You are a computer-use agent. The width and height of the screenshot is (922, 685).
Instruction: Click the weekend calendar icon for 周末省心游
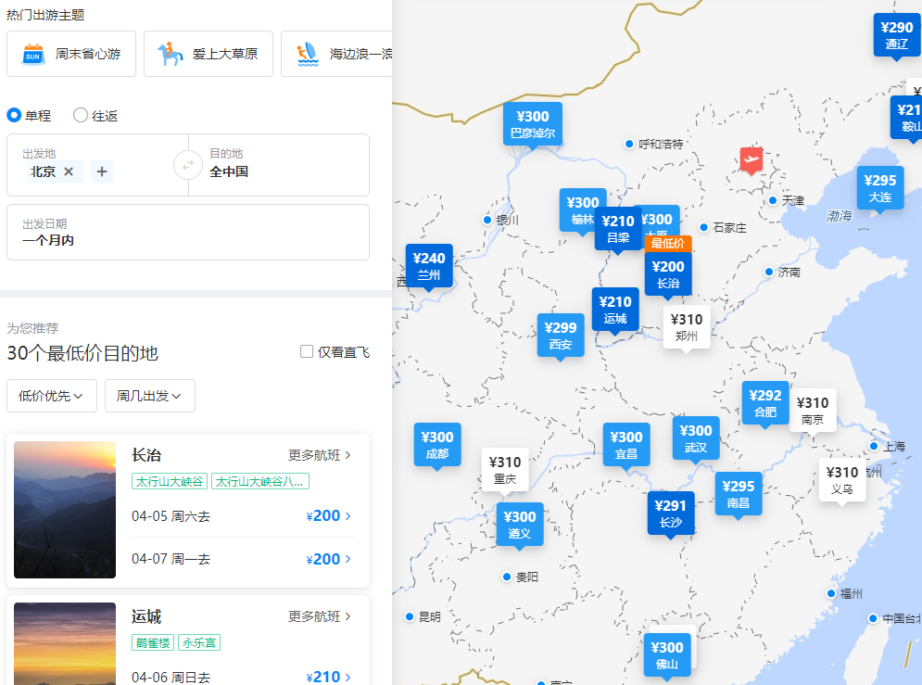(33, 54)
